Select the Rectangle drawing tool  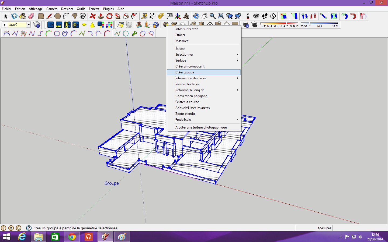pyautogui.click(x=41, y=16)
